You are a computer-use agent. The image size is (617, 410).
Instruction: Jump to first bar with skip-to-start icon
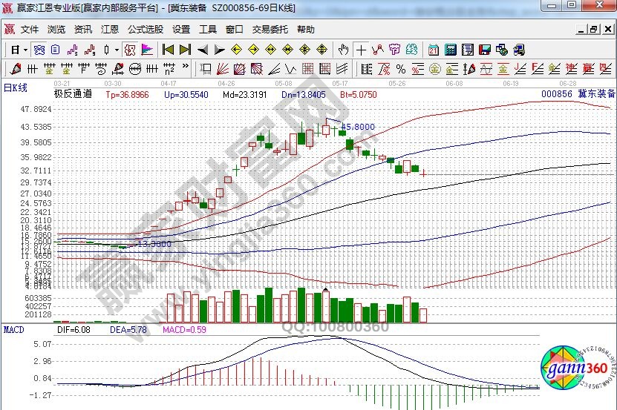click(x=168, y=50)
